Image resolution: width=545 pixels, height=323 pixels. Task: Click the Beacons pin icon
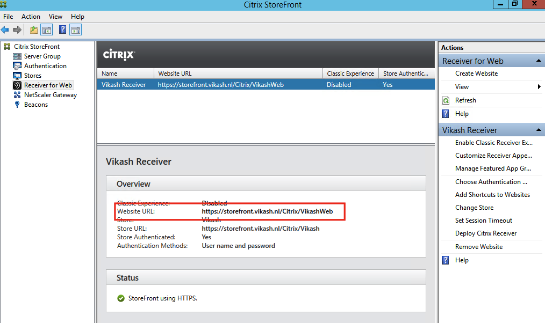17,105
